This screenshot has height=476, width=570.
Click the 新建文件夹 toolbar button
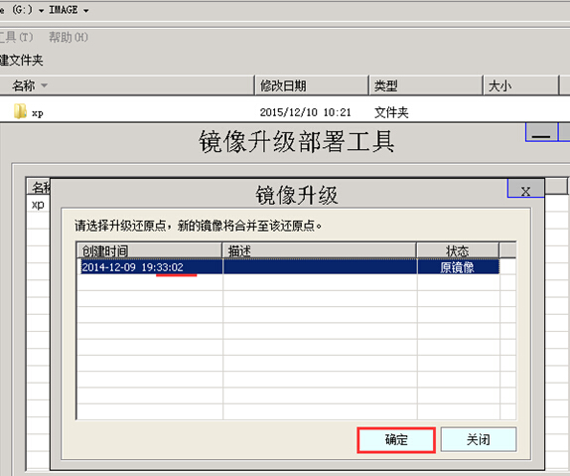[21, 60]
